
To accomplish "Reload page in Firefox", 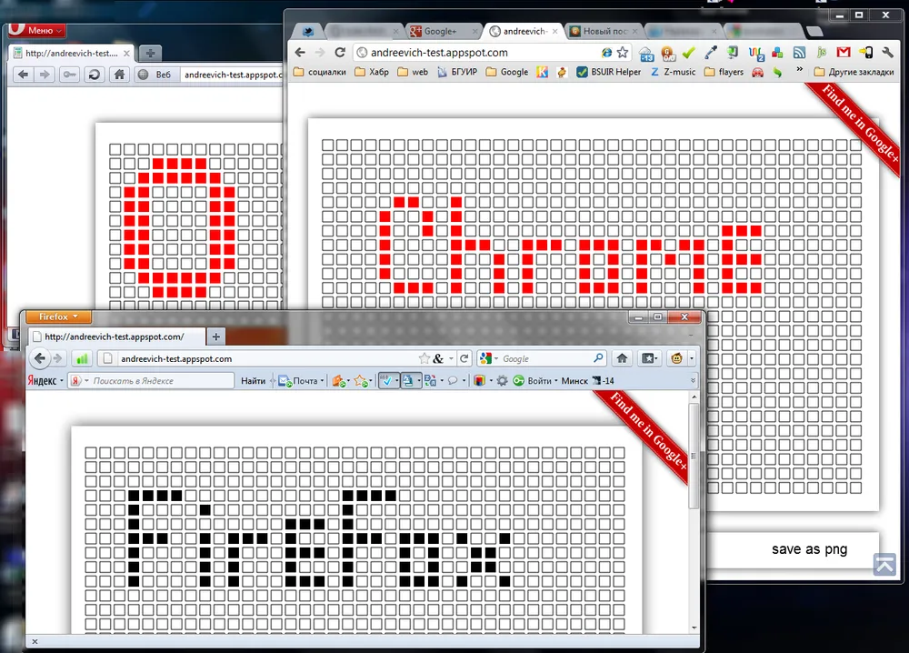I will pyautogui.click(x=464, y=358).
